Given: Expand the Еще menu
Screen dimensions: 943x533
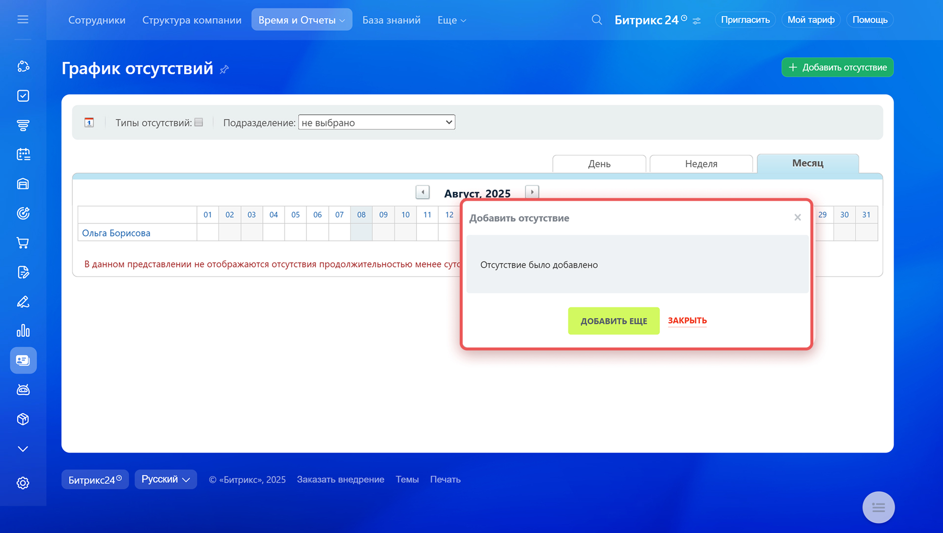Looking at the screenshot, I should click(x=452, y=20).
